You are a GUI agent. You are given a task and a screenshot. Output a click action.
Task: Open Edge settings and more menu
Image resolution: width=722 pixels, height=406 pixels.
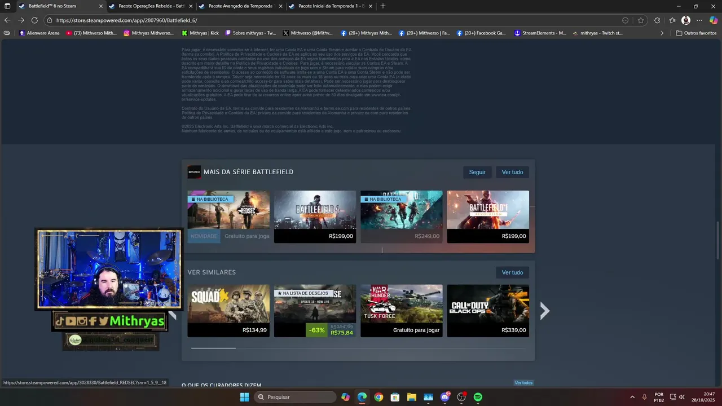pyautogui.click(x=699, y=20)
